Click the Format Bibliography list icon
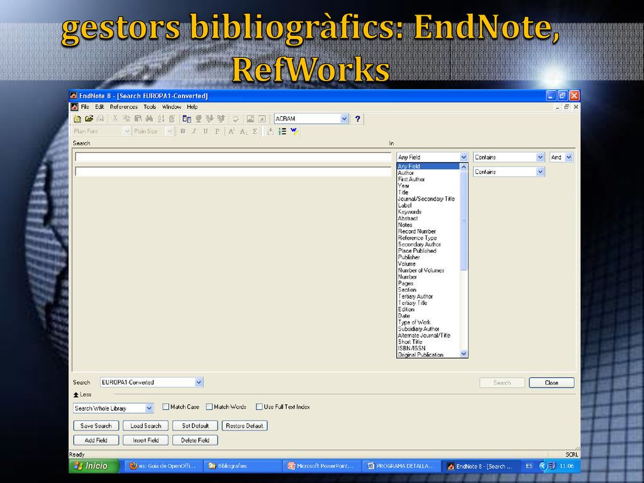The width and height of the screenshot is (644, 483). tap(282, 131)
